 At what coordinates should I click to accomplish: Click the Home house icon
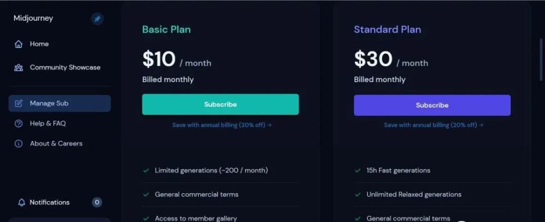pos(19,44)
